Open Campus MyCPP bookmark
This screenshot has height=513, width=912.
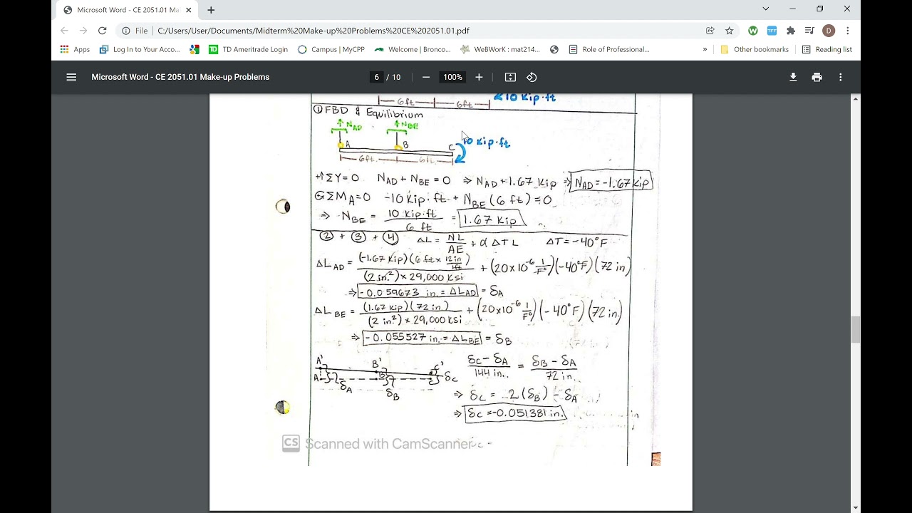pyautogui.click(x=331, y=49)
